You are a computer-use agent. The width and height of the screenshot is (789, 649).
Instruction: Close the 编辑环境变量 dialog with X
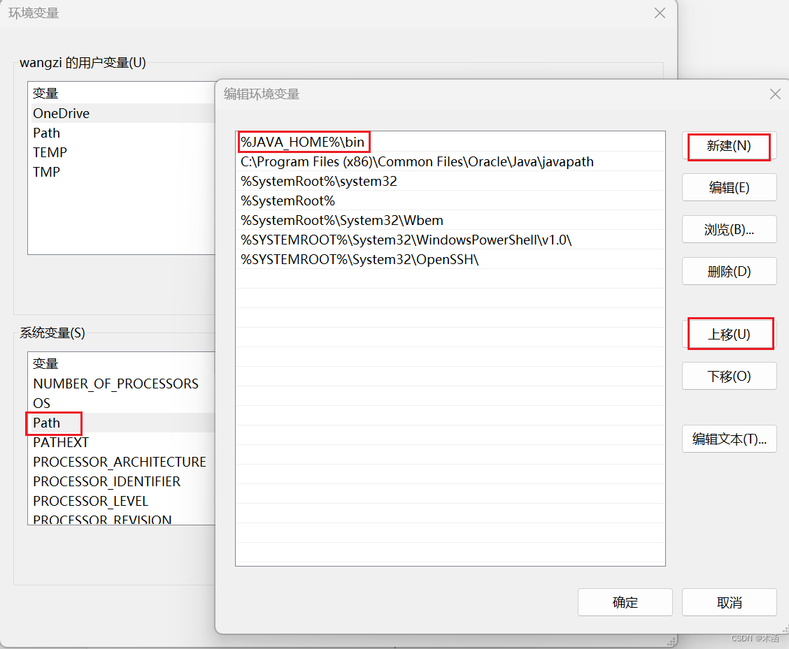coord(775,94)
